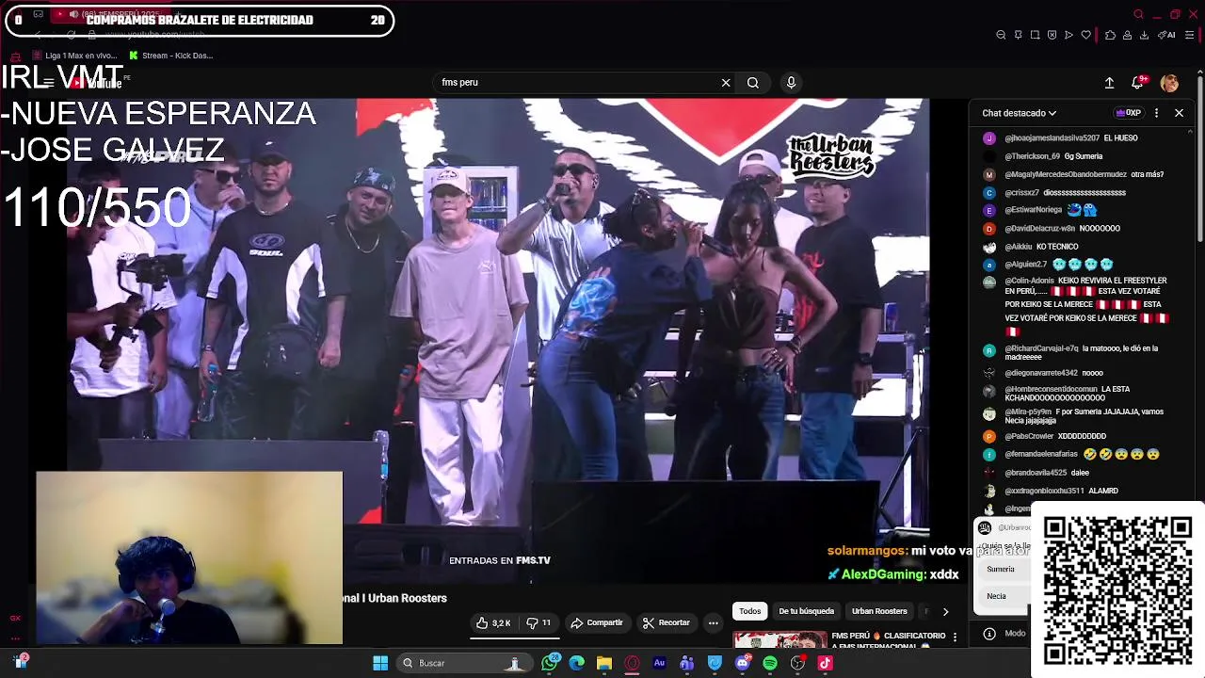Click the search tabs magnifier in title bar
The height and width of the screenshot is (678, 1205).
1138,14
